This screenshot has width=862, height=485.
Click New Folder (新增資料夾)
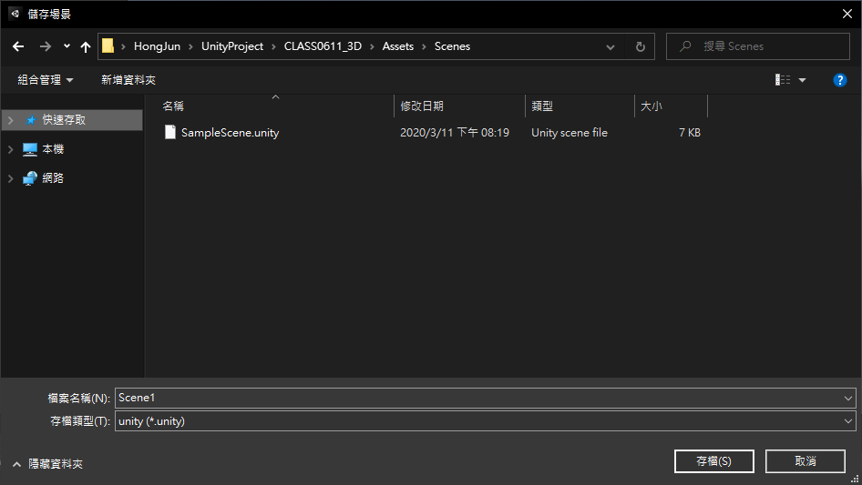[128, 80]
